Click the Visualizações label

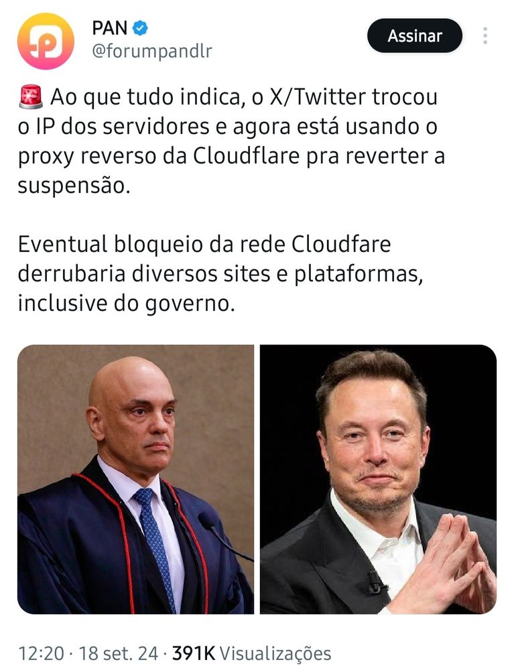click(275, 654)
